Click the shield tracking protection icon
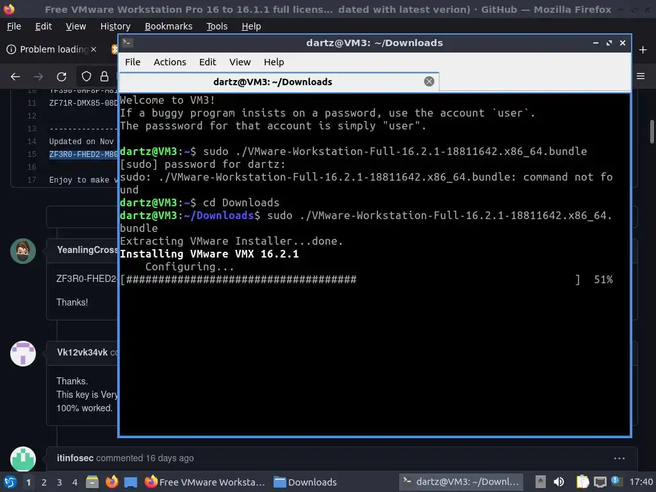 click(x=86, y=76)
